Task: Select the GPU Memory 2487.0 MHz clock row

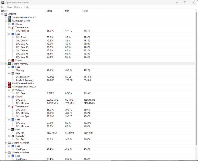Action: click(x=98, y=103)
